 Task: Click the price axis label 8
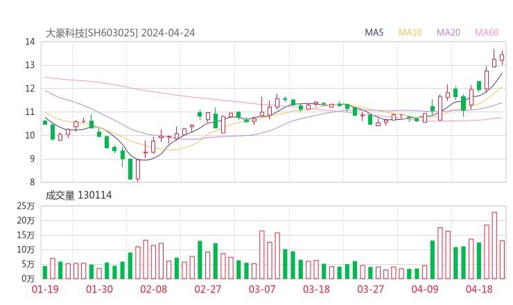point(32,182)
